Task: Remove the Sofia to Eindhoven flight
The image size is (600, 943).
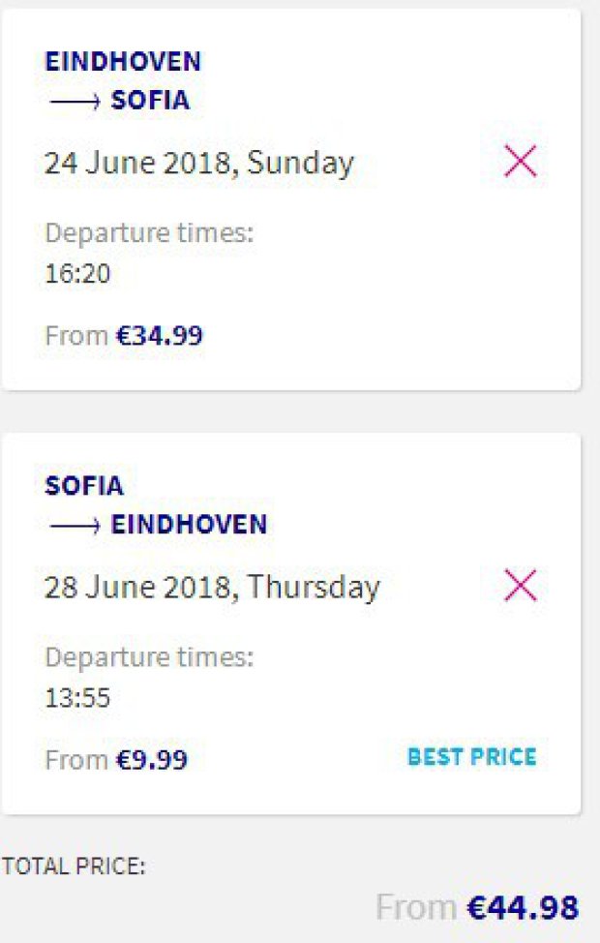Action: [x=521, y=586]
